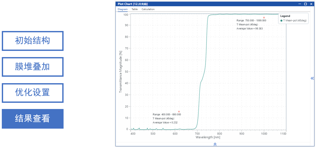Close the Plot Chart window
Viewport: 317px width, 148px height.
[311, 4]
